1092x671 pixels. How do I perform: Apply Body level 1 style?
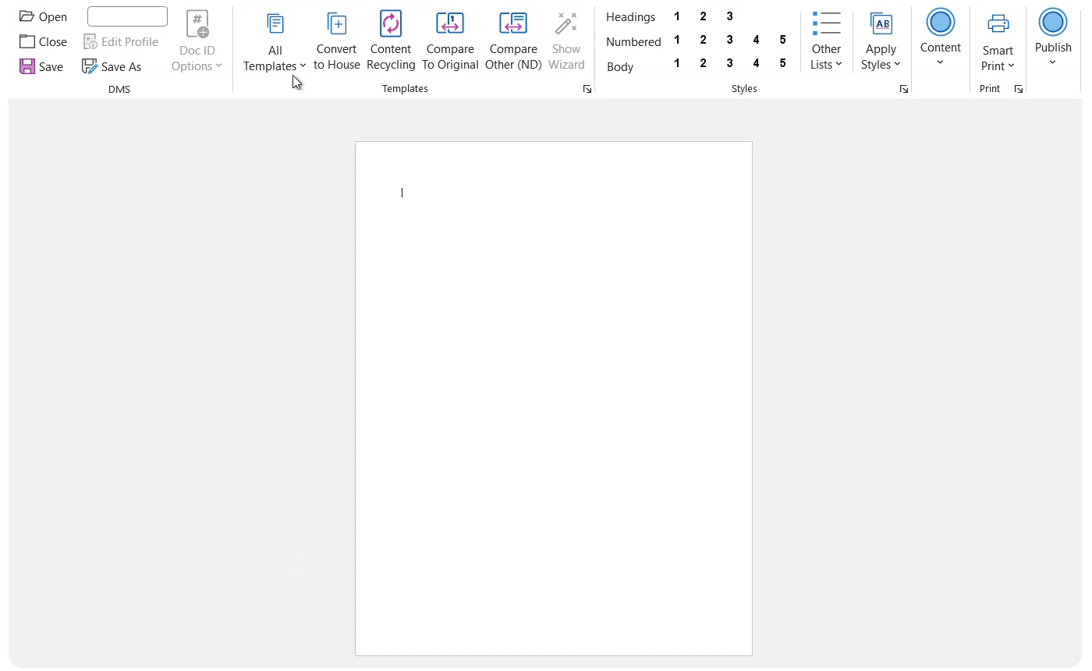(x=677, y=63)
